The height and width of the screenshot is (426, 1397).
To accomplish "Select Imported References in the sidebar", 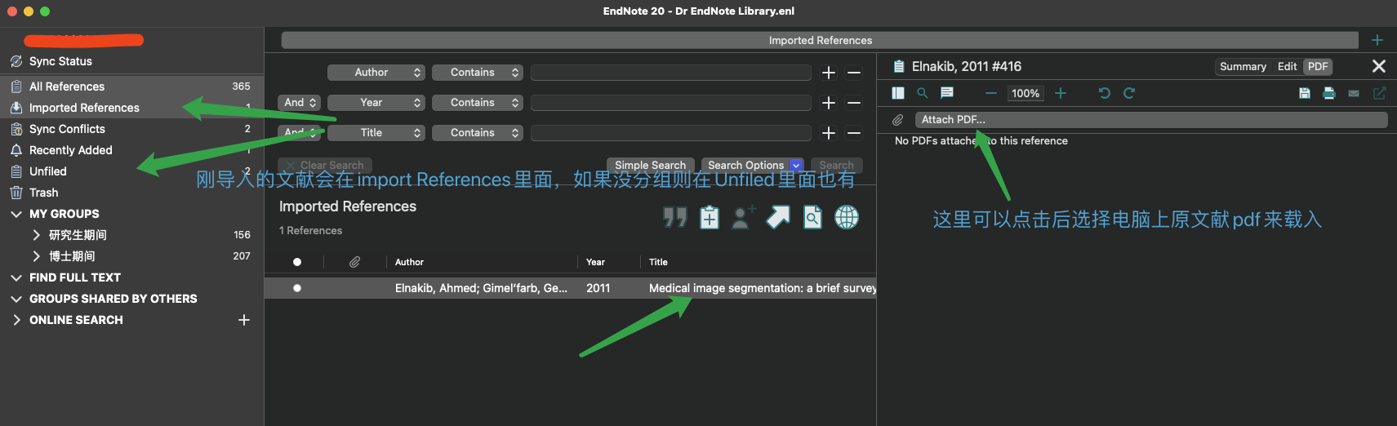I will point(131,108).
